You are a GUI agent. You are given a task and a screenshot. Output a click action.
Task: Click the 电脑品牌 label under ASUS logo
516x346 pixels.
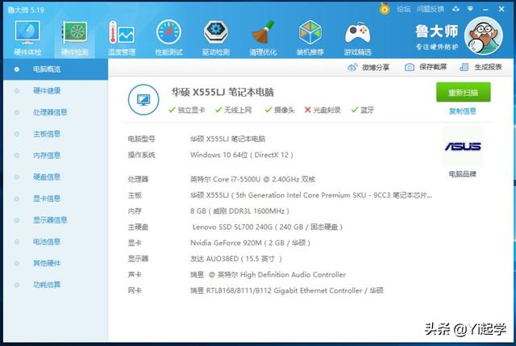pos(463,174)
